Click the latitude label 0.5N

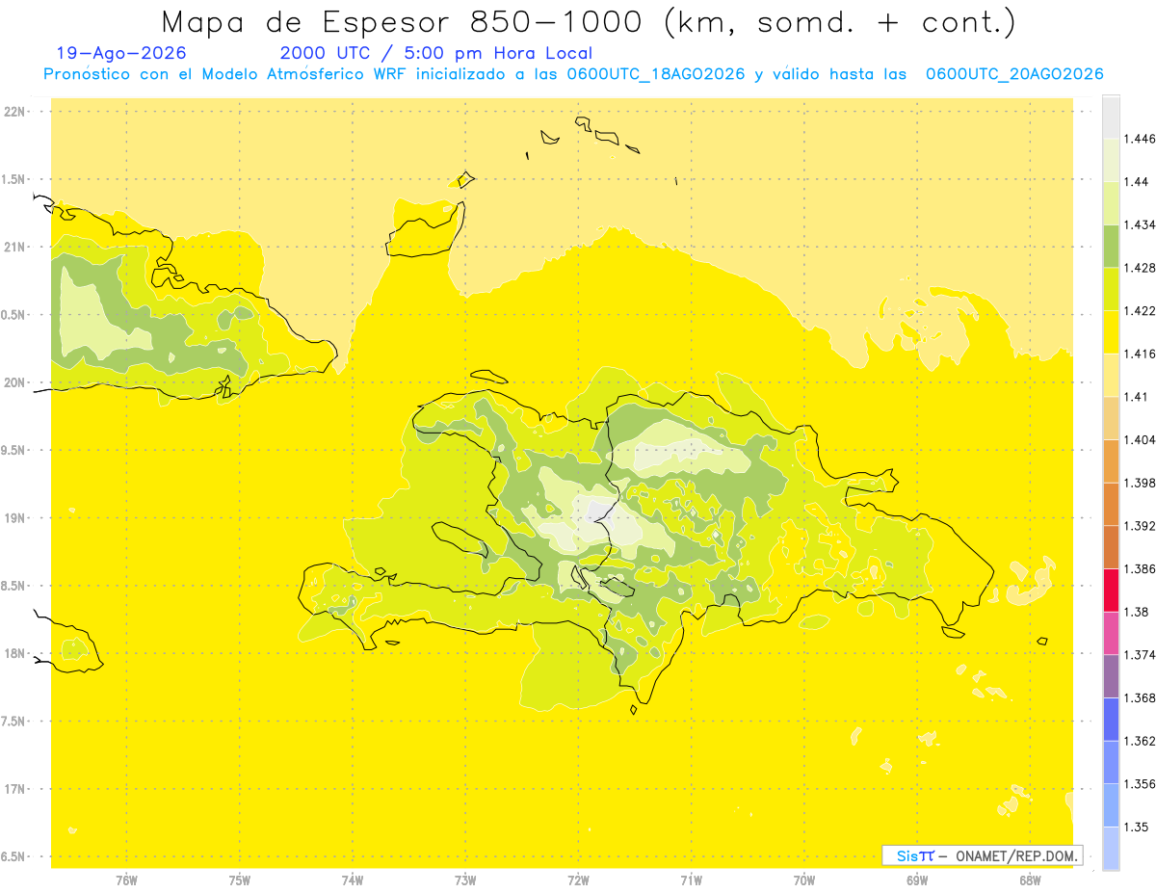14,315
